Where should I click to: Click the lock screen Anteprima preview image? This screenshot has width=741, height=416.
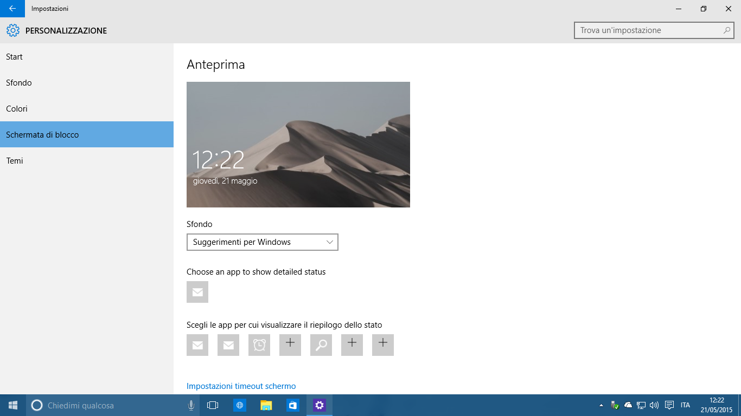298,145
